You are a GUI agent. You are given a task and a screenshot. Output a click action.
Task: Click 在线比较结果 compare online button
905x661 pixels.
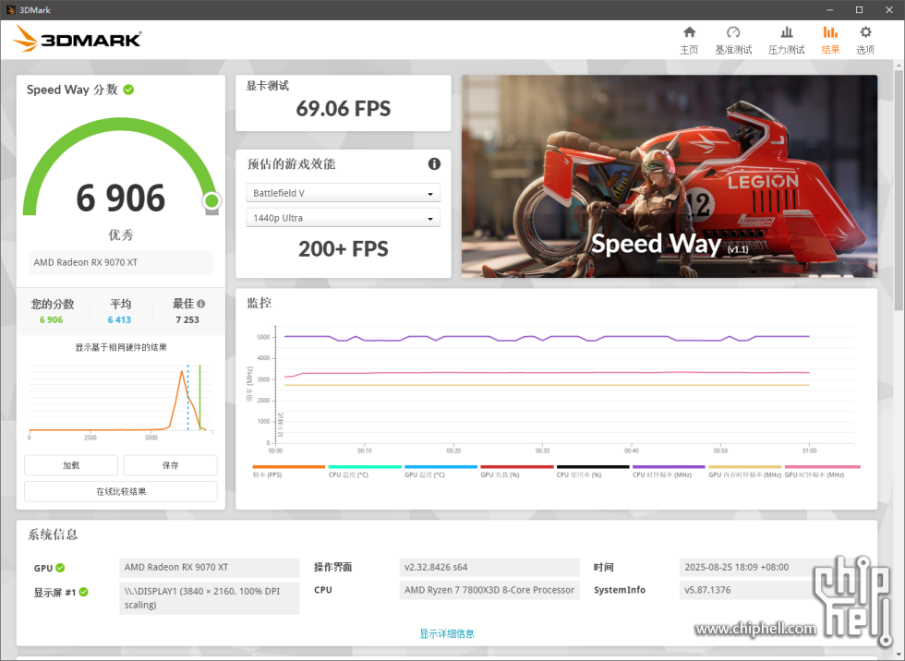coord(121,491)
